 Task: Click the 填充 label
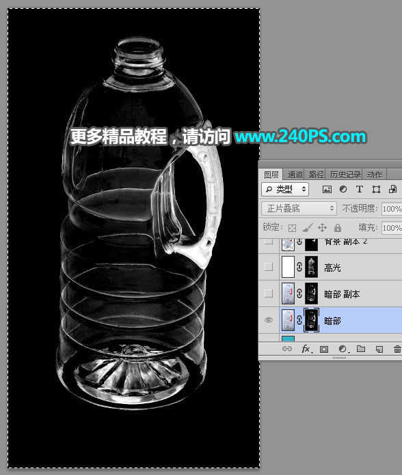368,227
